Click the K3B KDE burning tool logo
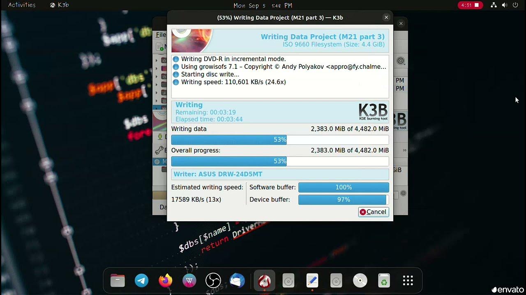 pyautogui.click(x=373, y=112)
